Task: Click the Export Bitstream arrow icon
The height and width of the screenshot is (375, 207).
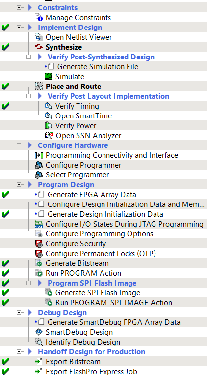Action: pos(38,361)
